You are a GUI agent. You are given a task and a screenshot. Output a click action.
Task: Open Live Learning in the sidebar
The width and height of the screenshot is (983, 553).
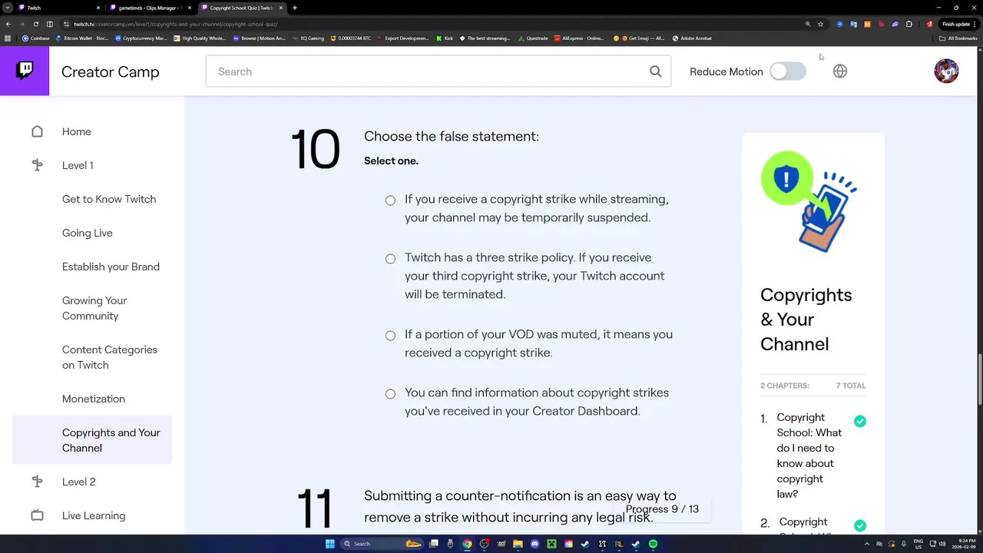94,515
